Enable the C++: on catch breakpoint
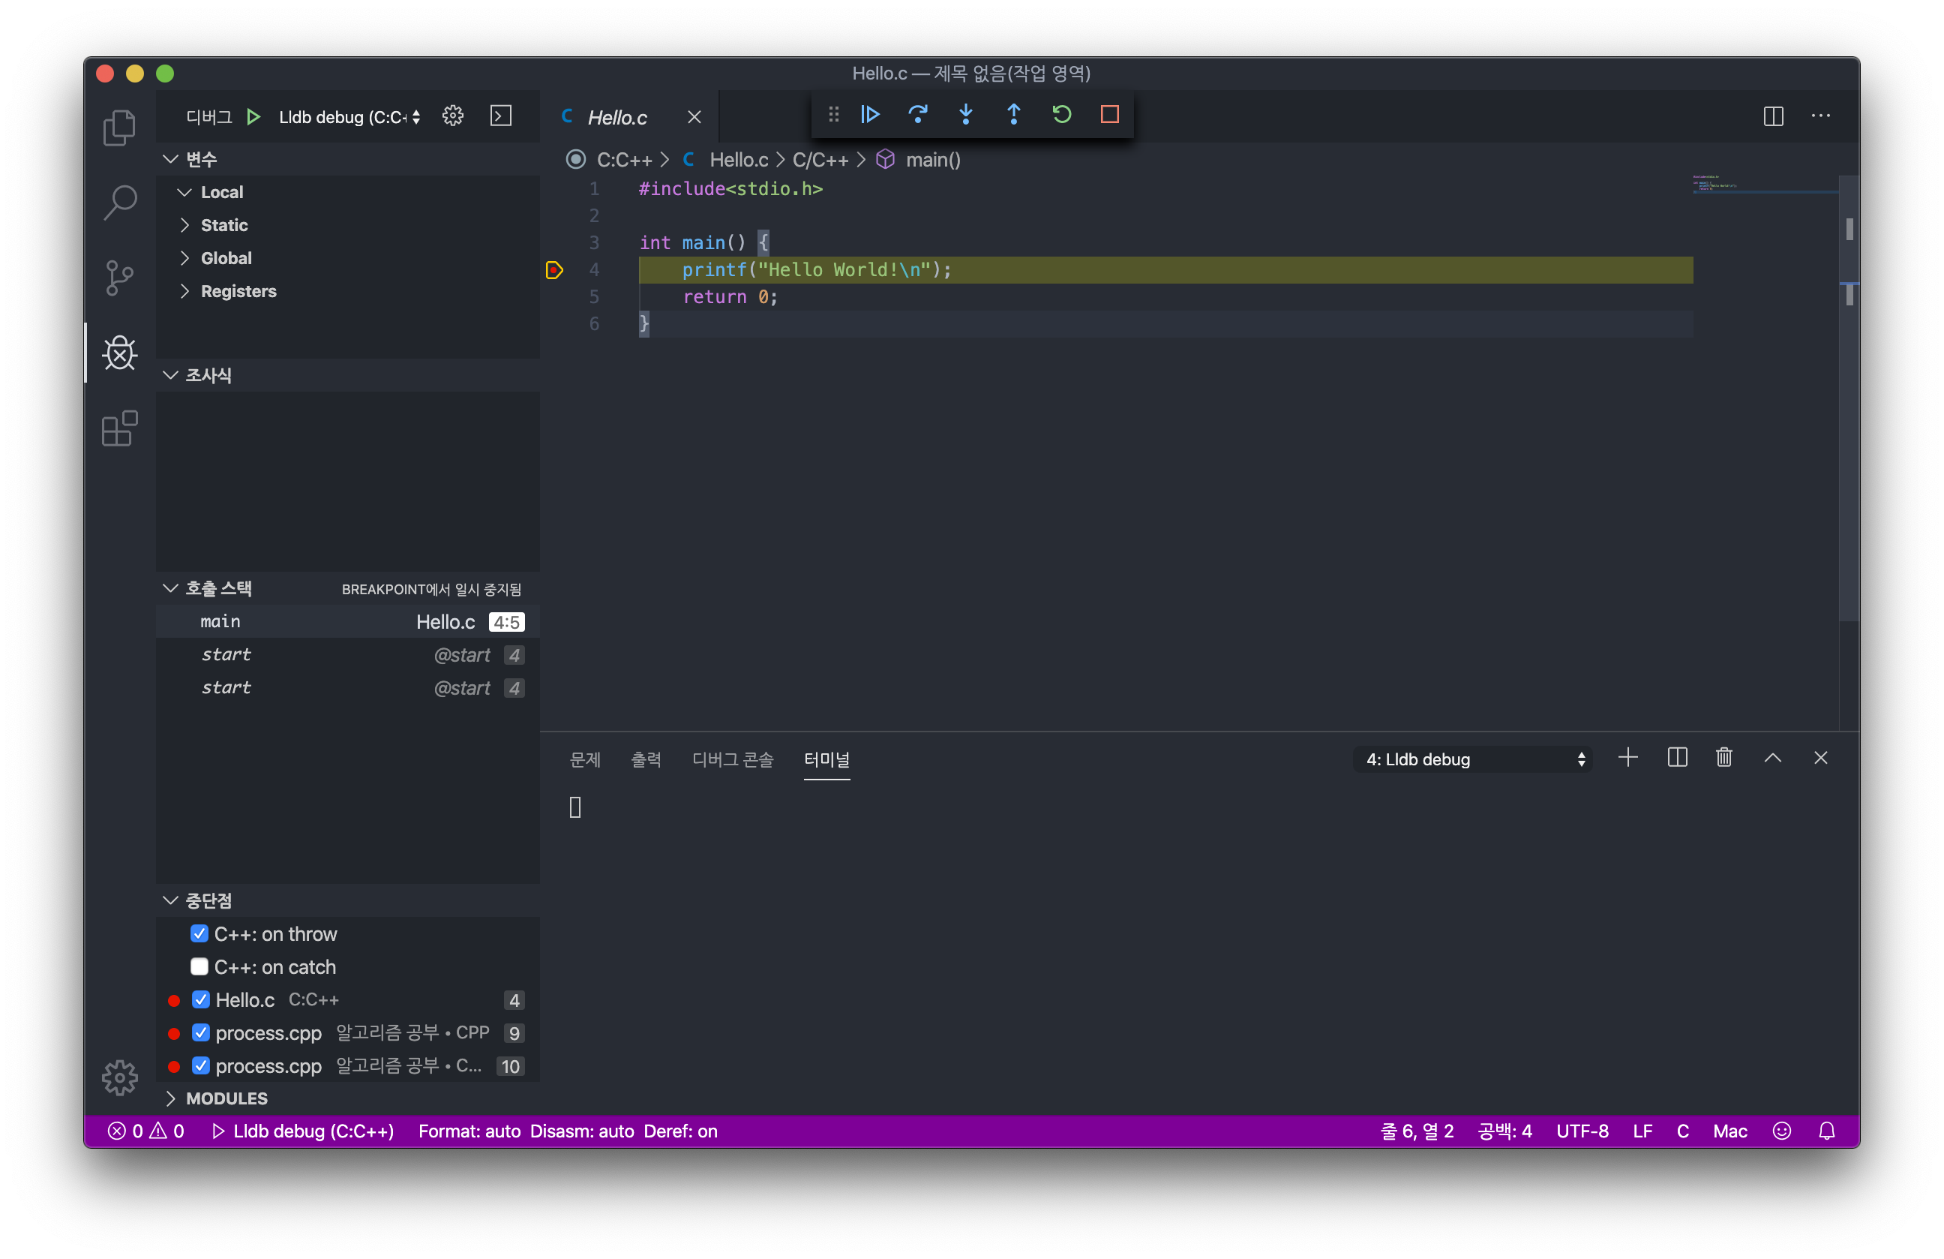 tap(199, 966)
